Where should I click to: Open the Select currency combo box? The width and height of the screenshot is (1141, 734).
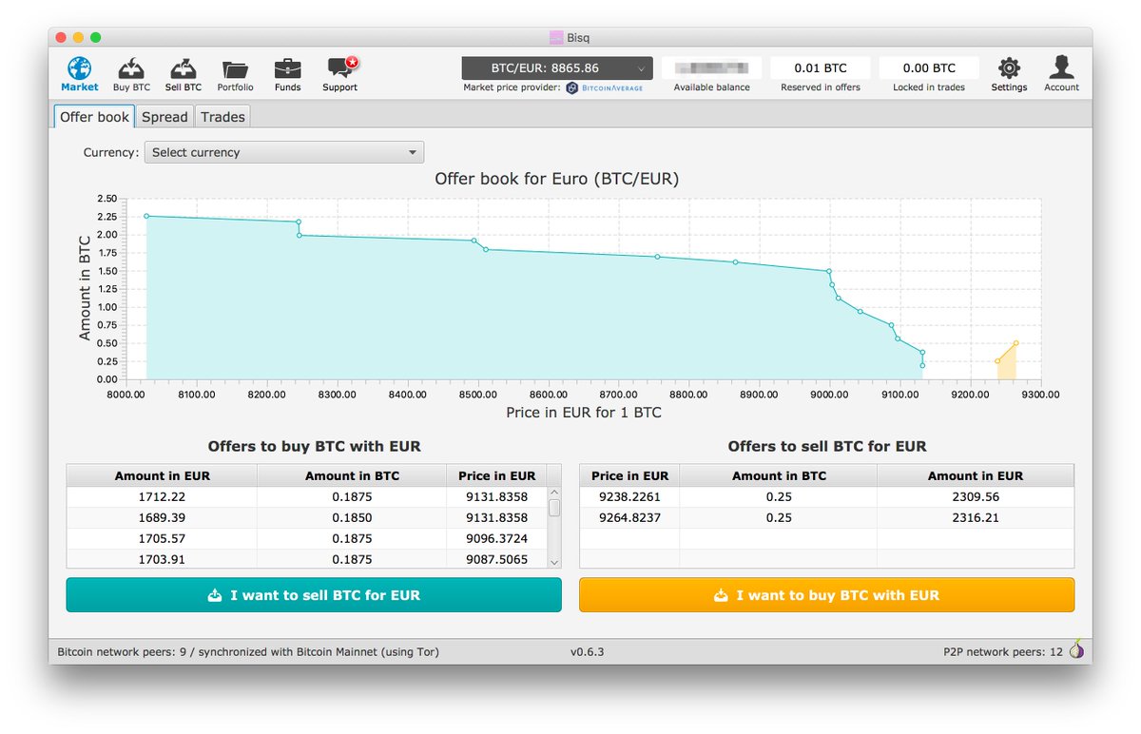(x=283, y=152)
